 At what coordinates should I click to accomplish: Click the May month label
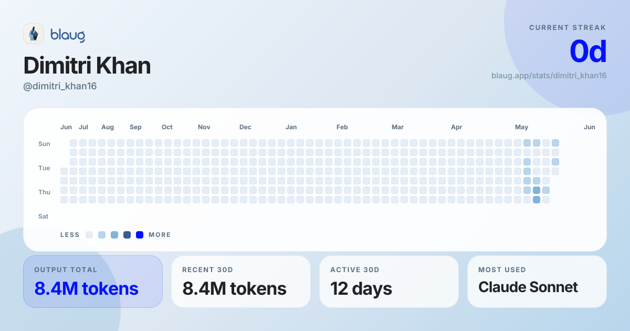[x=521, y=127]
